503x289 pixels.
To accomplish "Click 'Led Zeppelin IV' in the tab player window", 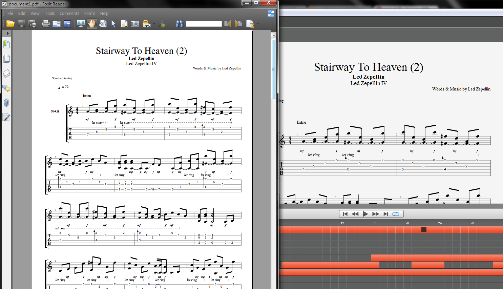I will 369,83.
